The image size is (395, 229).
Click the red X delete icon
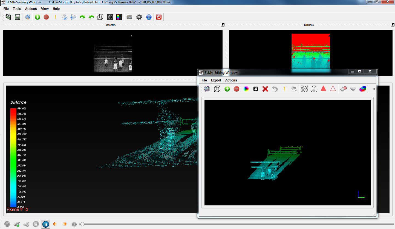click(265, 89)
